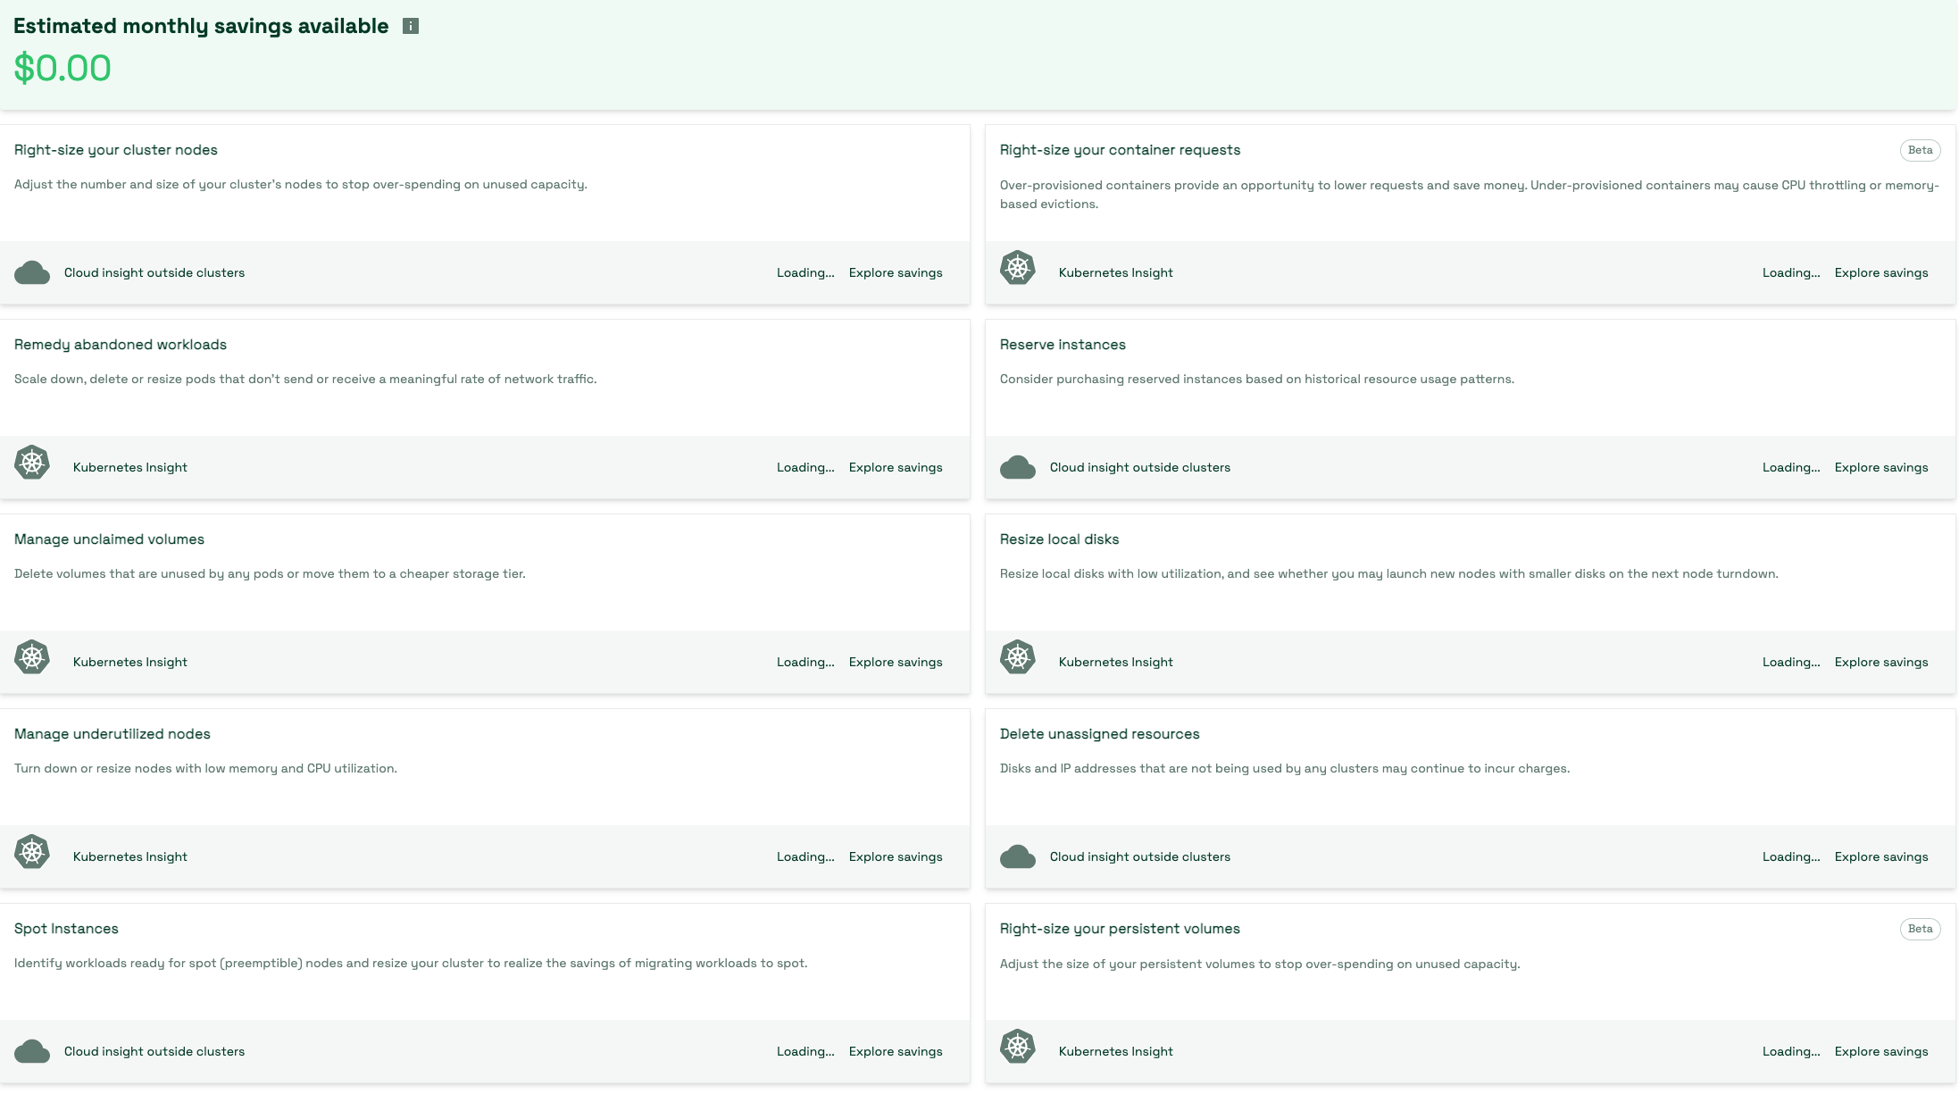Click Kubernetes icon in container requests card
1959x1094 pixels.
[1018, 268]
